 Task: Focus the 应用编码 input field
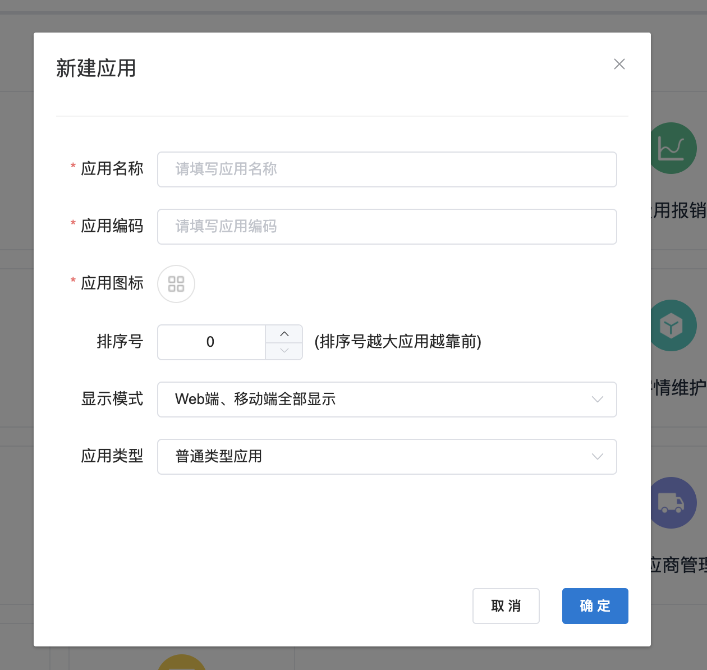387,227
